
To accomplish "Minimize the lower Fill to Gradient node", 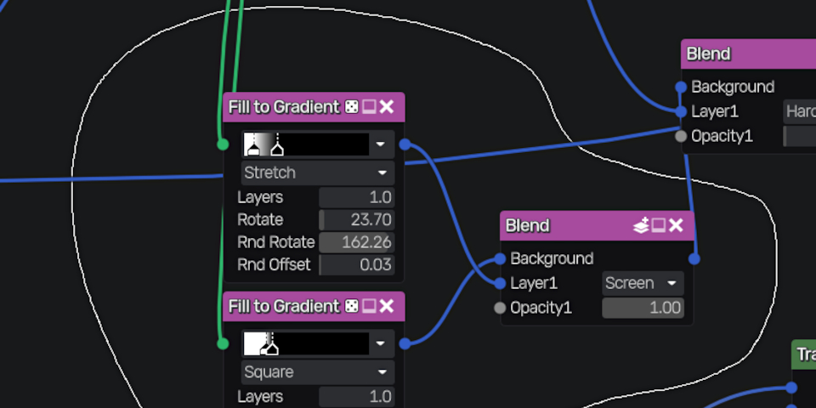I will [x=369, y=306].
